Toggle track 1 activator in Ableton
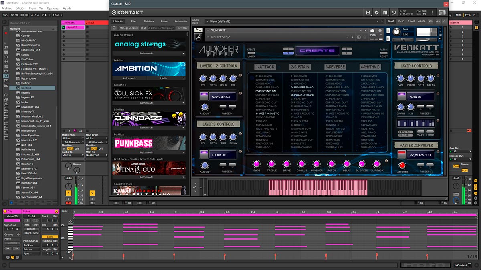The height and width of the screenshot is (270, 481). (68, 193)
